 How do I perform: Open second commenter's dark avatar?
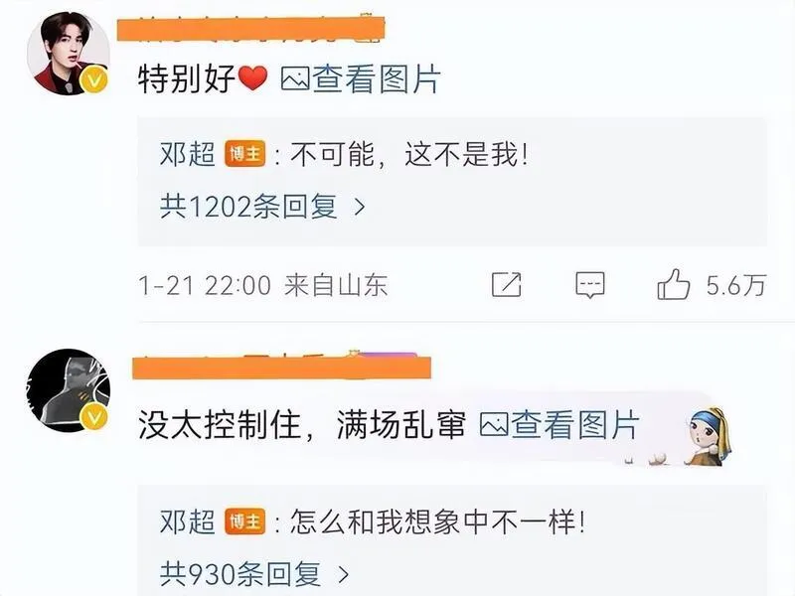[x=68, y=390]
